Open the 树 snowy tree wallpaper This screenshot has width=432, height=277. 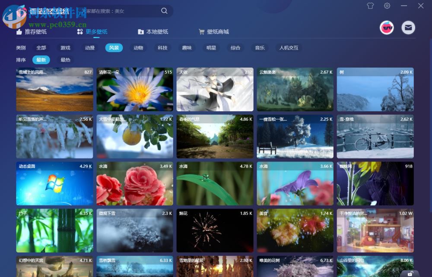375,89
